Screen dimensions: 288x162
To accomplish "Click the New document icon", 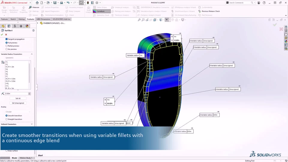I will [x=42, y=3].
